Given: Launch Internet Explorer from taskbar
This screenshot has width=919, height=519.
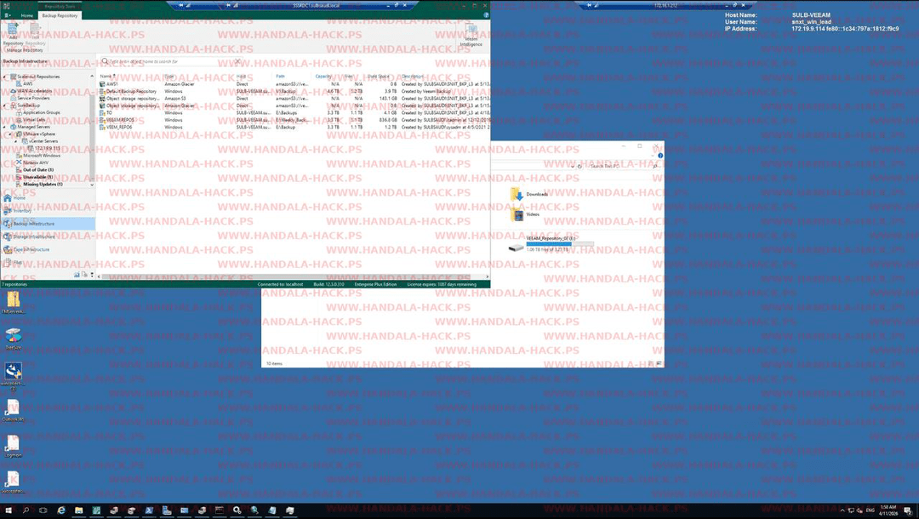Looking at the screenshot, I should click(61, 510).
